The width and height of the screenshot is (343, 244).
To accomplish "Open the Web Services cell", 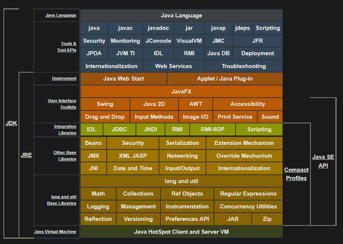I will pos(173,66).
